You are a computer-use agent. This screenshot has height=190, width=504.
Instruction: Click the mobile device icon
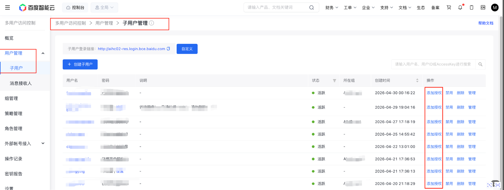(472, 8)
